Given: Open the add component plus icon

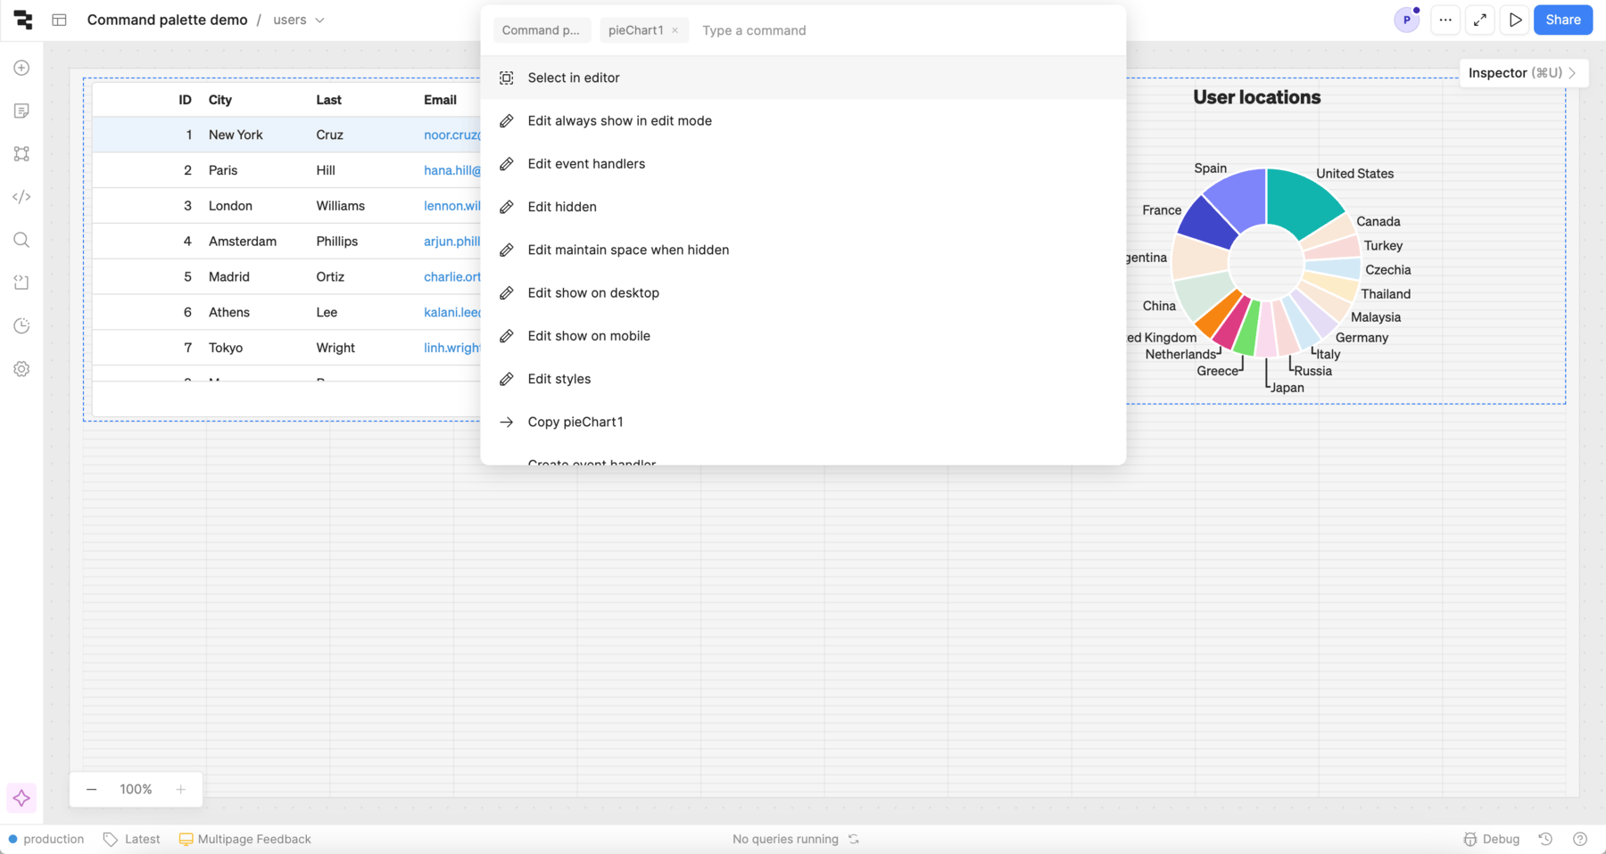Looking at the screenshot, I should coord(22,68).
